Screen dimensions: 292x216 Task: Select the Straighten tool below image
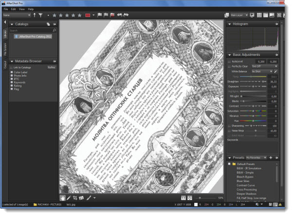81,198
